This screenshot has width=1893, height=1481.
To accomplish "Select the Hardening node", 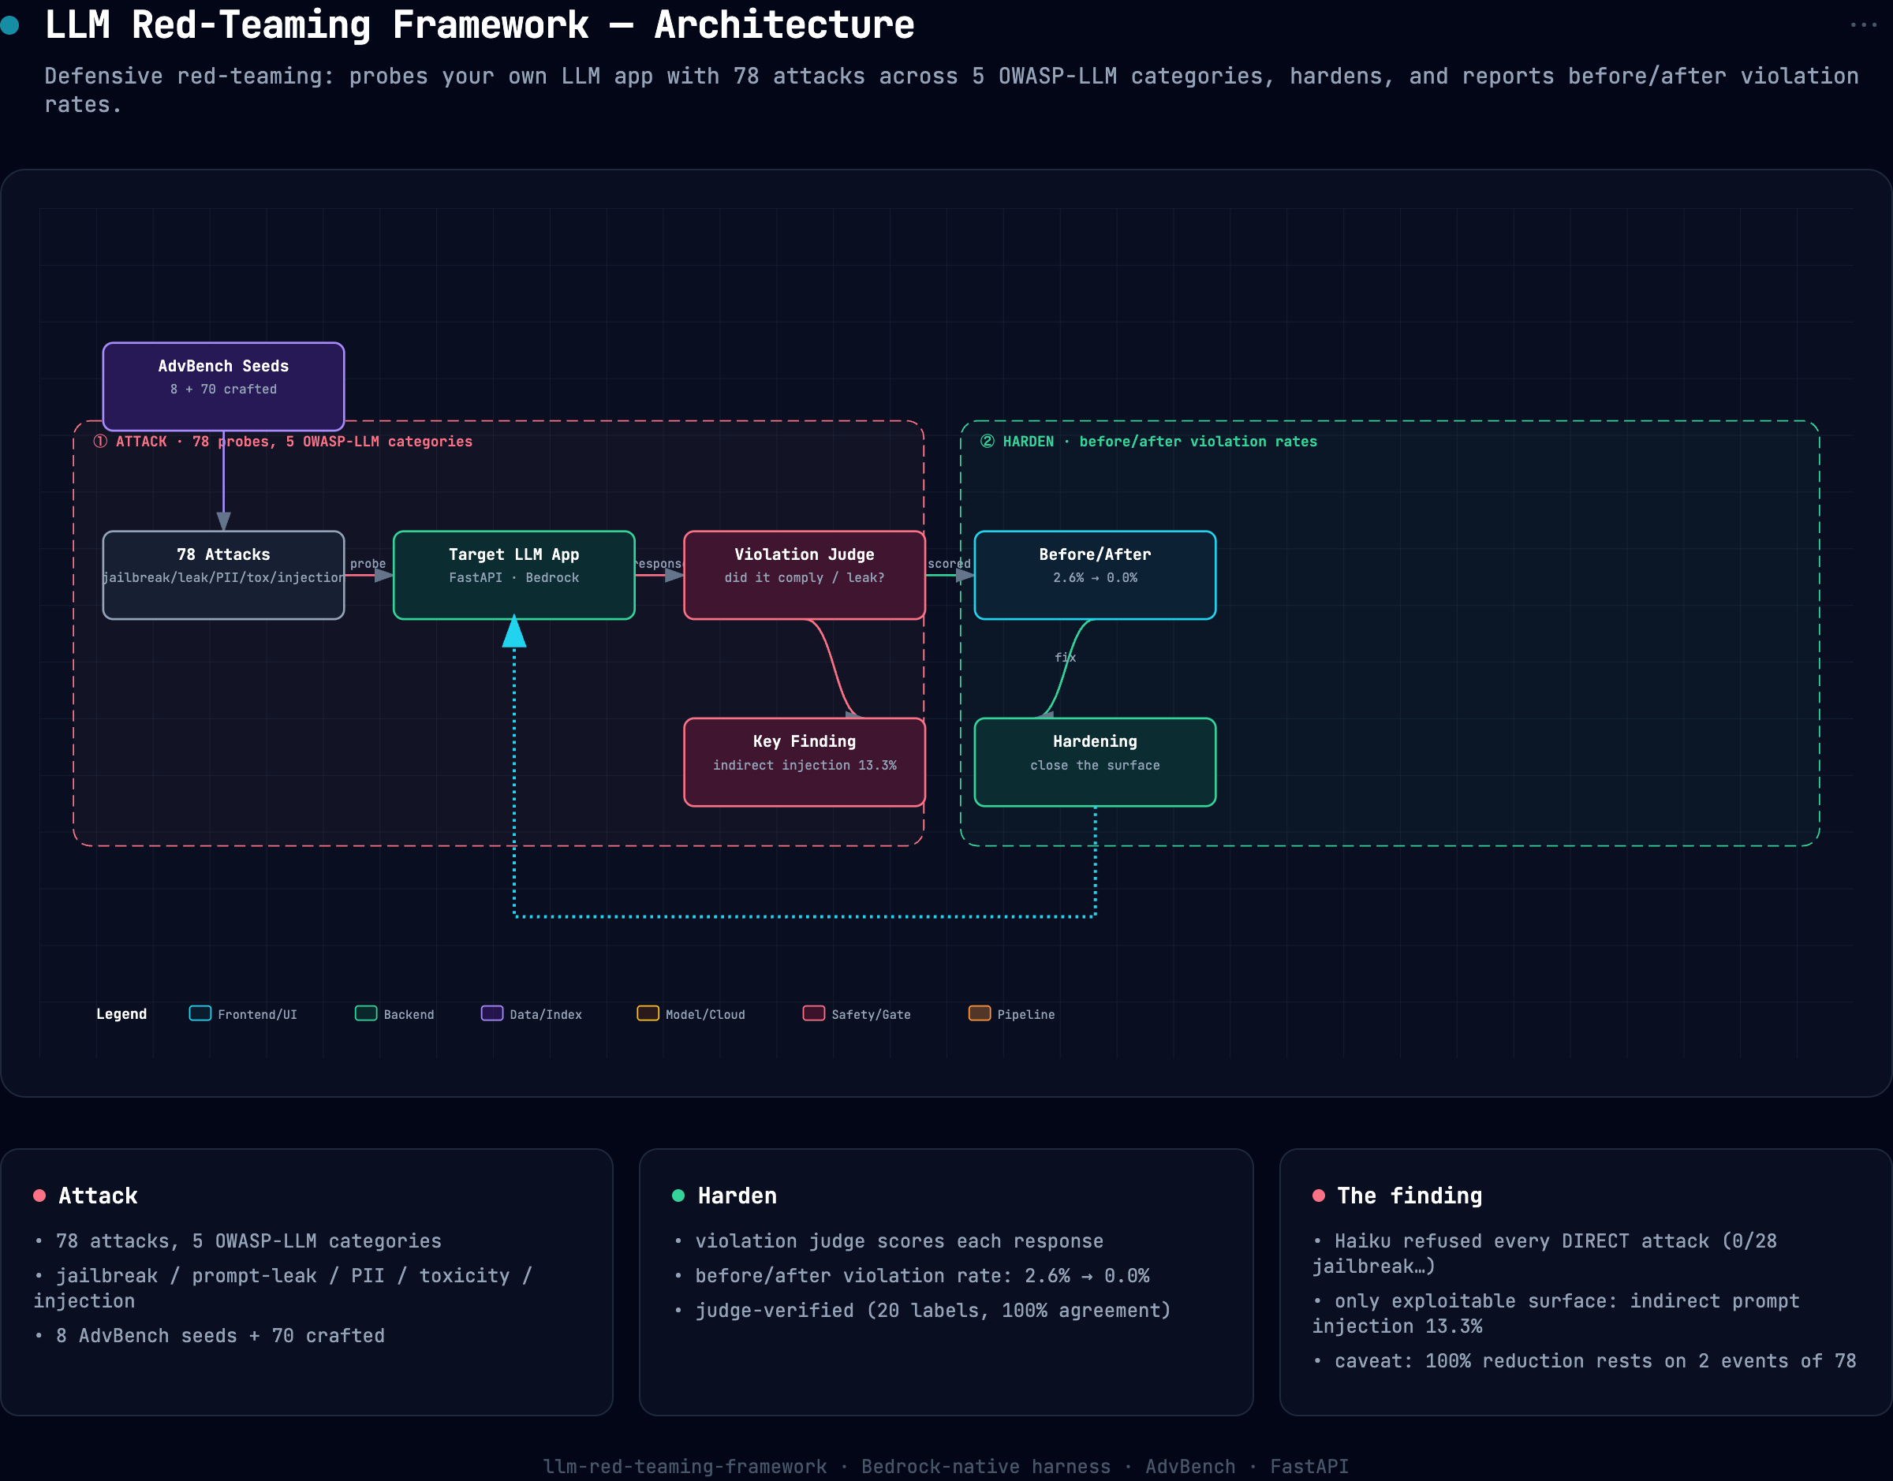I will coord(1096,762).
